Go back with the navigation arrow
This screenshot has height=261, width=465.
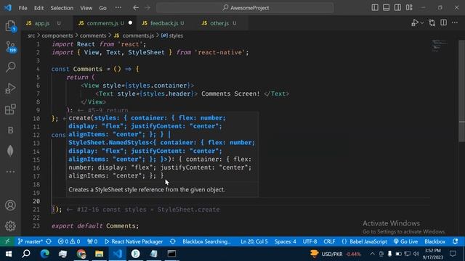coord(136,8)
